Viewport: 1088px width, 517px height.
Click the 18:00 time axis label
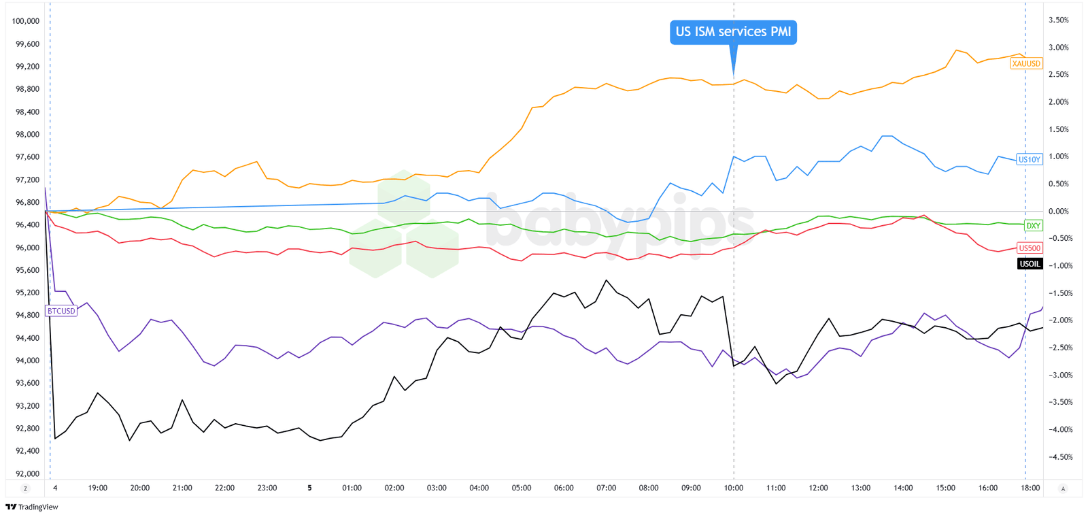1030,488
